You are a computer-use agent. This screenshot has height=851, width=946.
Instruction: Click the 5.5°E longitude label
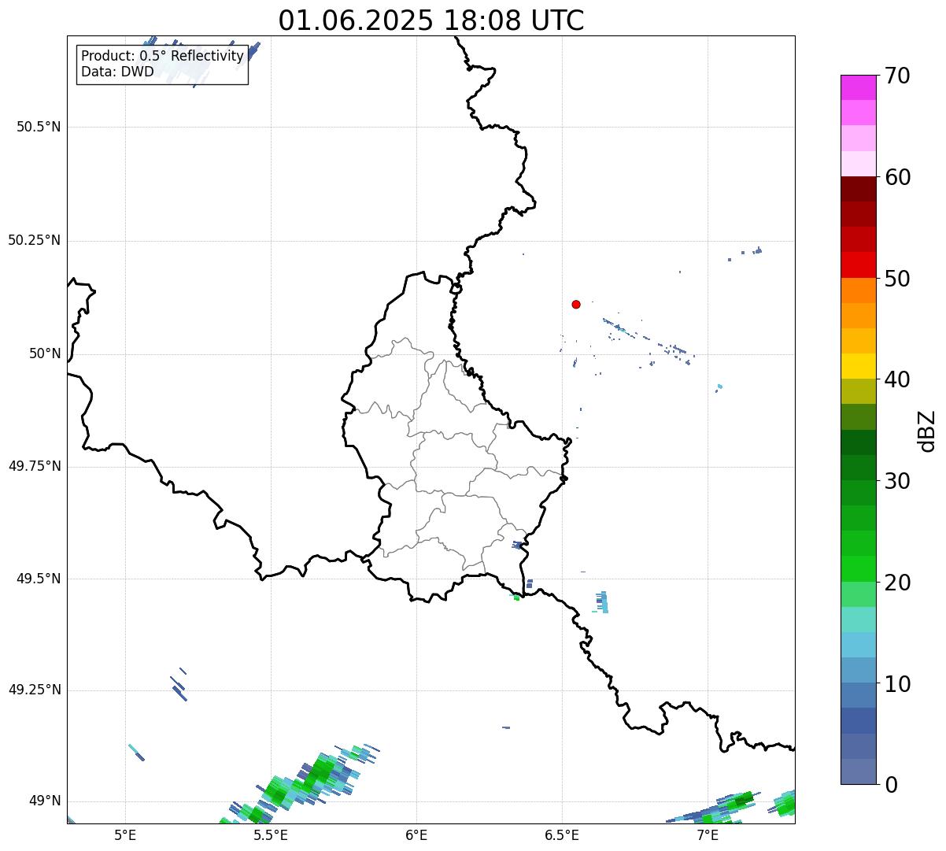pos(271,835)
